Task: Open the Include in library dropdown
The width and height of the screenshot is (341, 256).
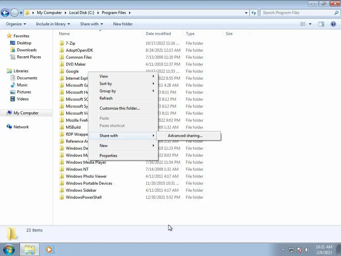Action: 53,24
